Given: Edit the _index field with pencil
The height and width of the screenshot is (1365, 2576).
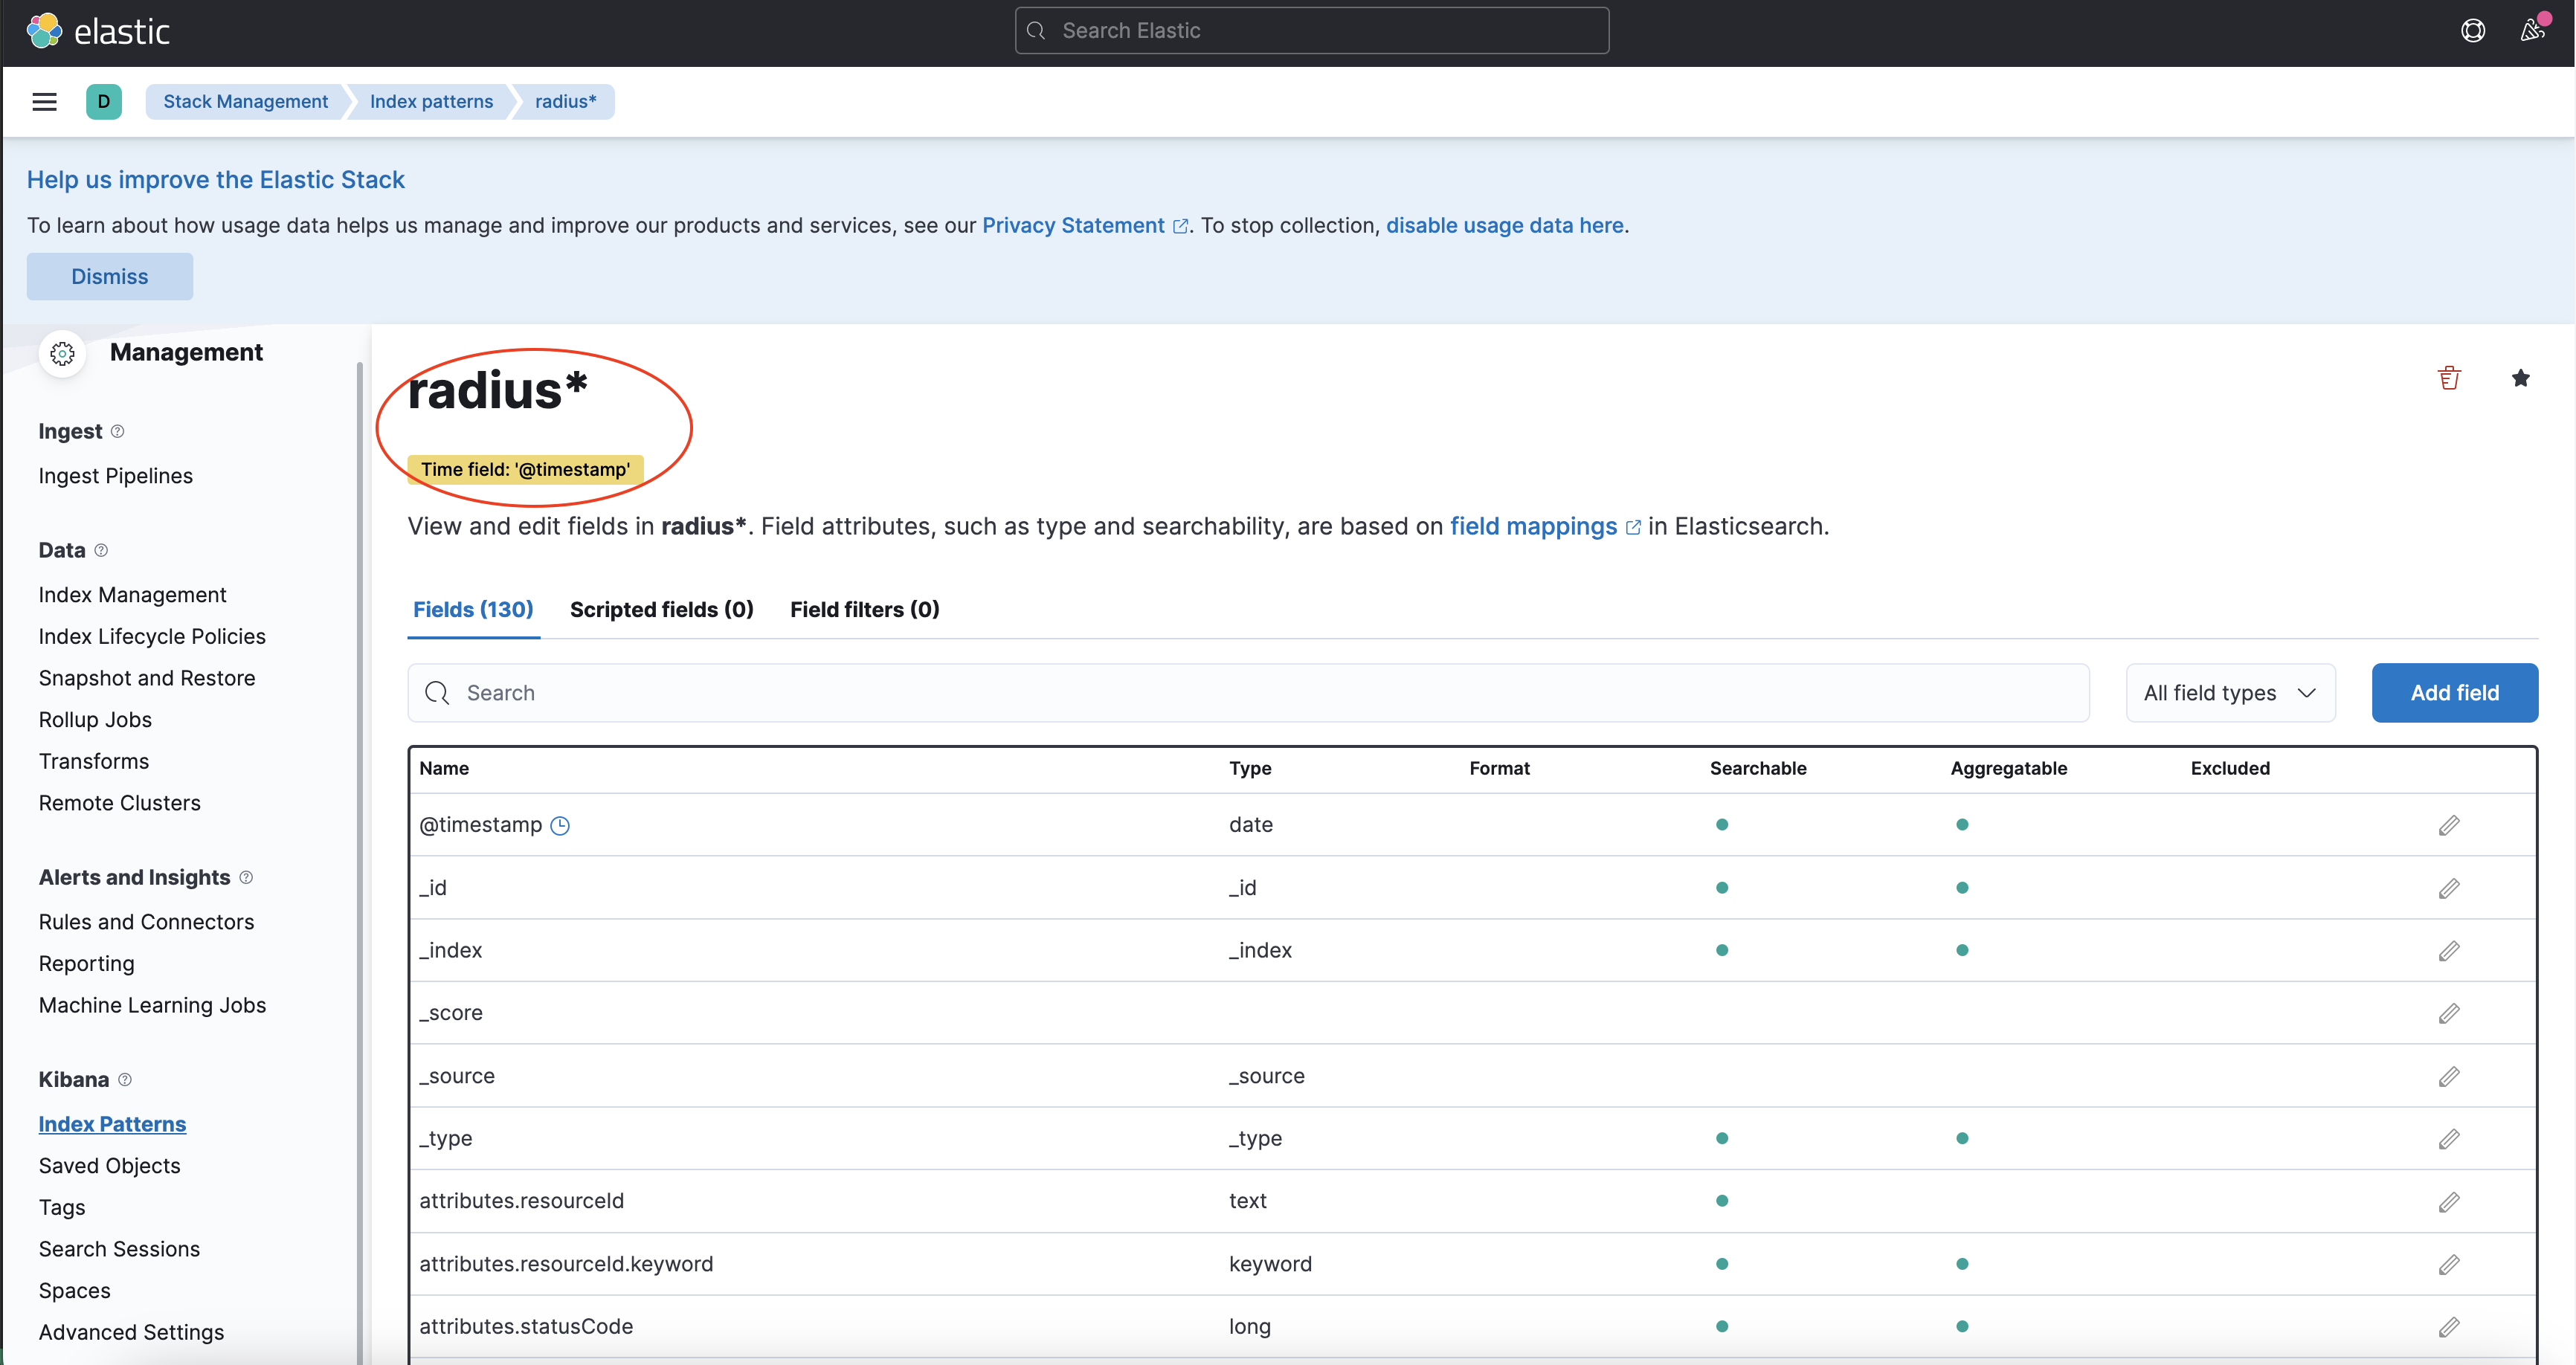Looking at the screenshot, I should pyautogui.click(x=2449, y=951).
